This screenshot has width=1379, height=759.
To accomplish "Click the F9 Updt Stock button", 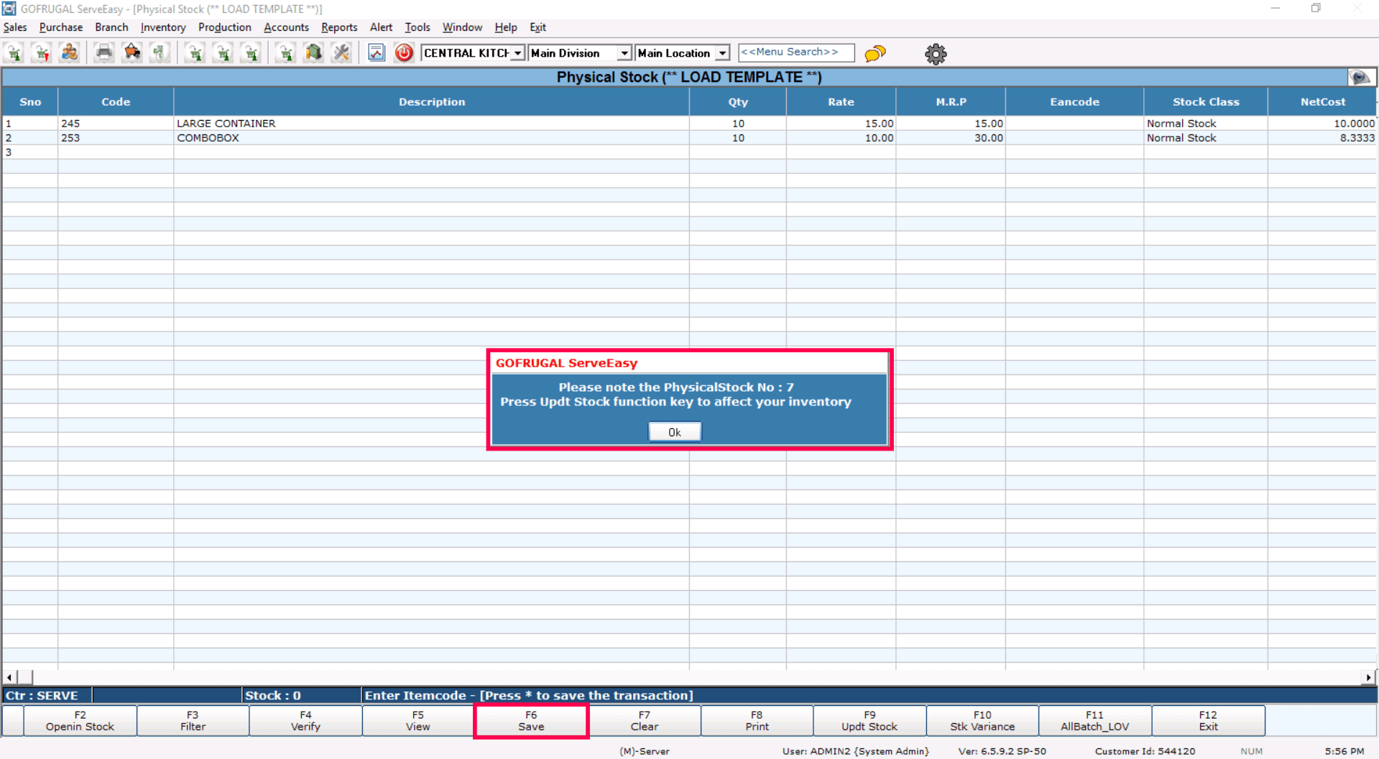I will 869,721.
